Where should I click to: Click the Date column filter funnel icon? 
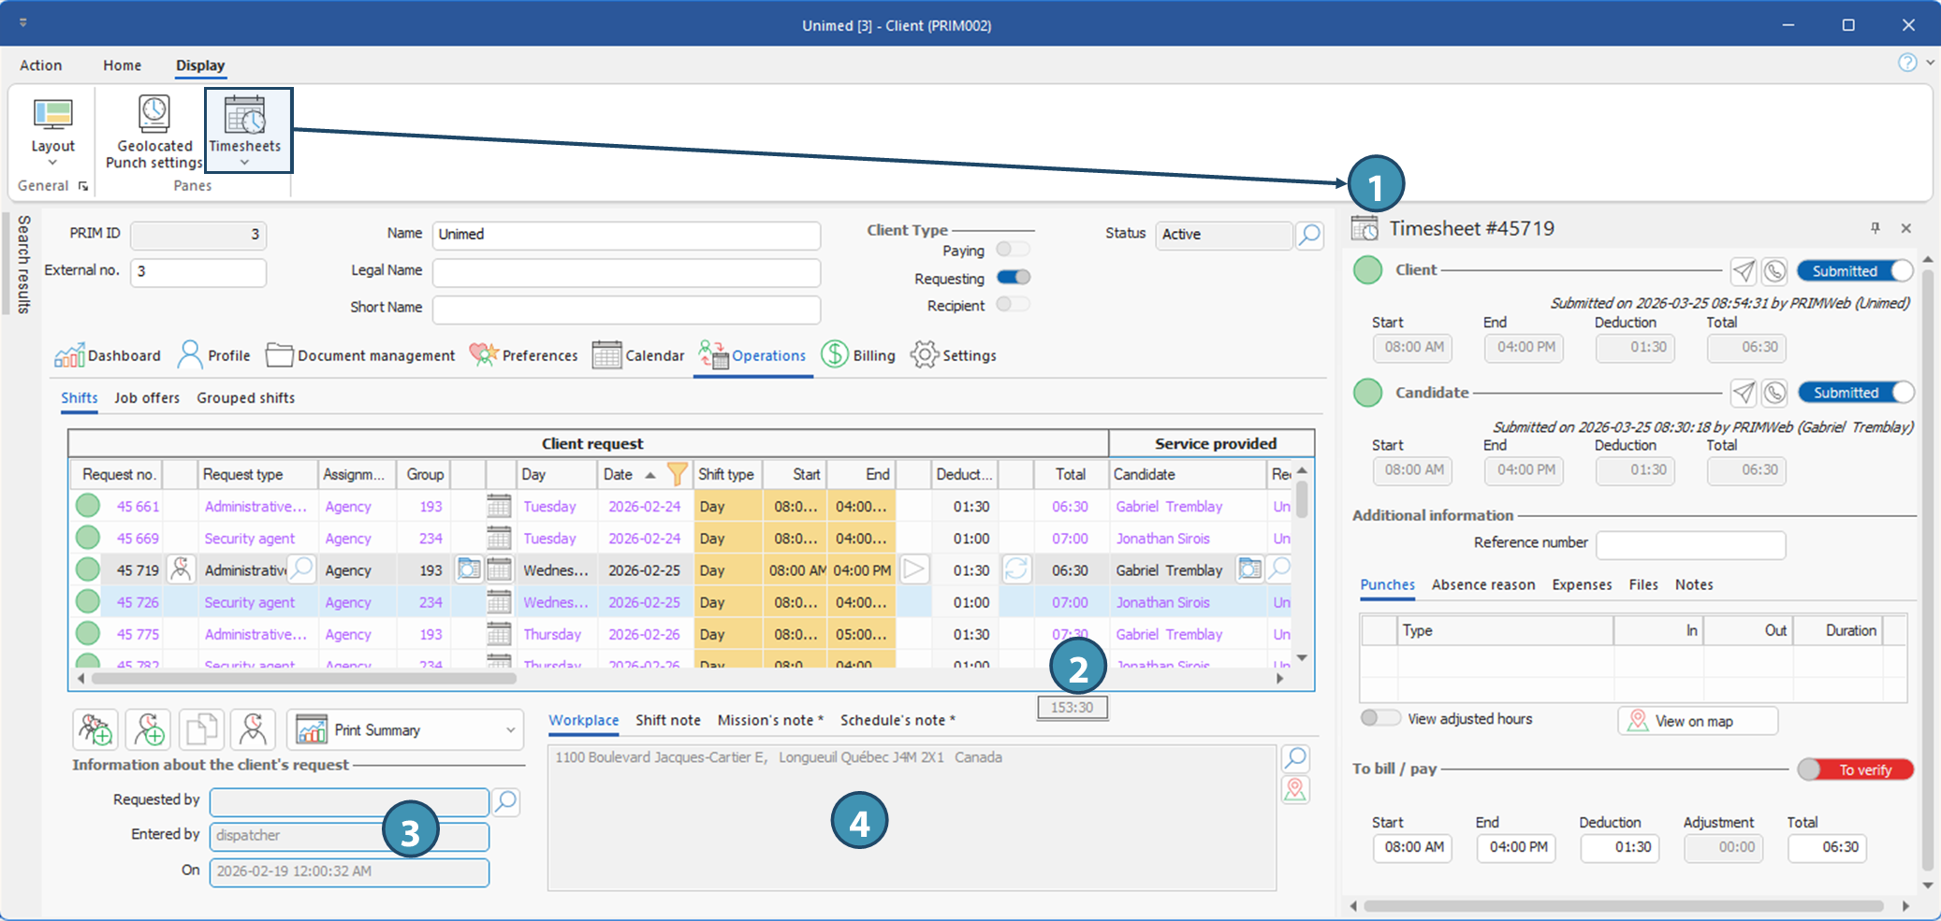(x=677, y=474)
